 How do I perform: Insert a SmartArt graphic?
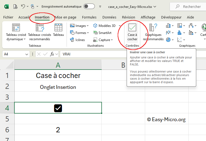[x=102, y=33]
